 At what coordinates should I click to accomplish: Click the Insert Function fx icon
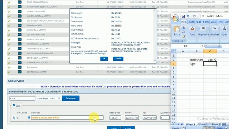click(219, 46)
